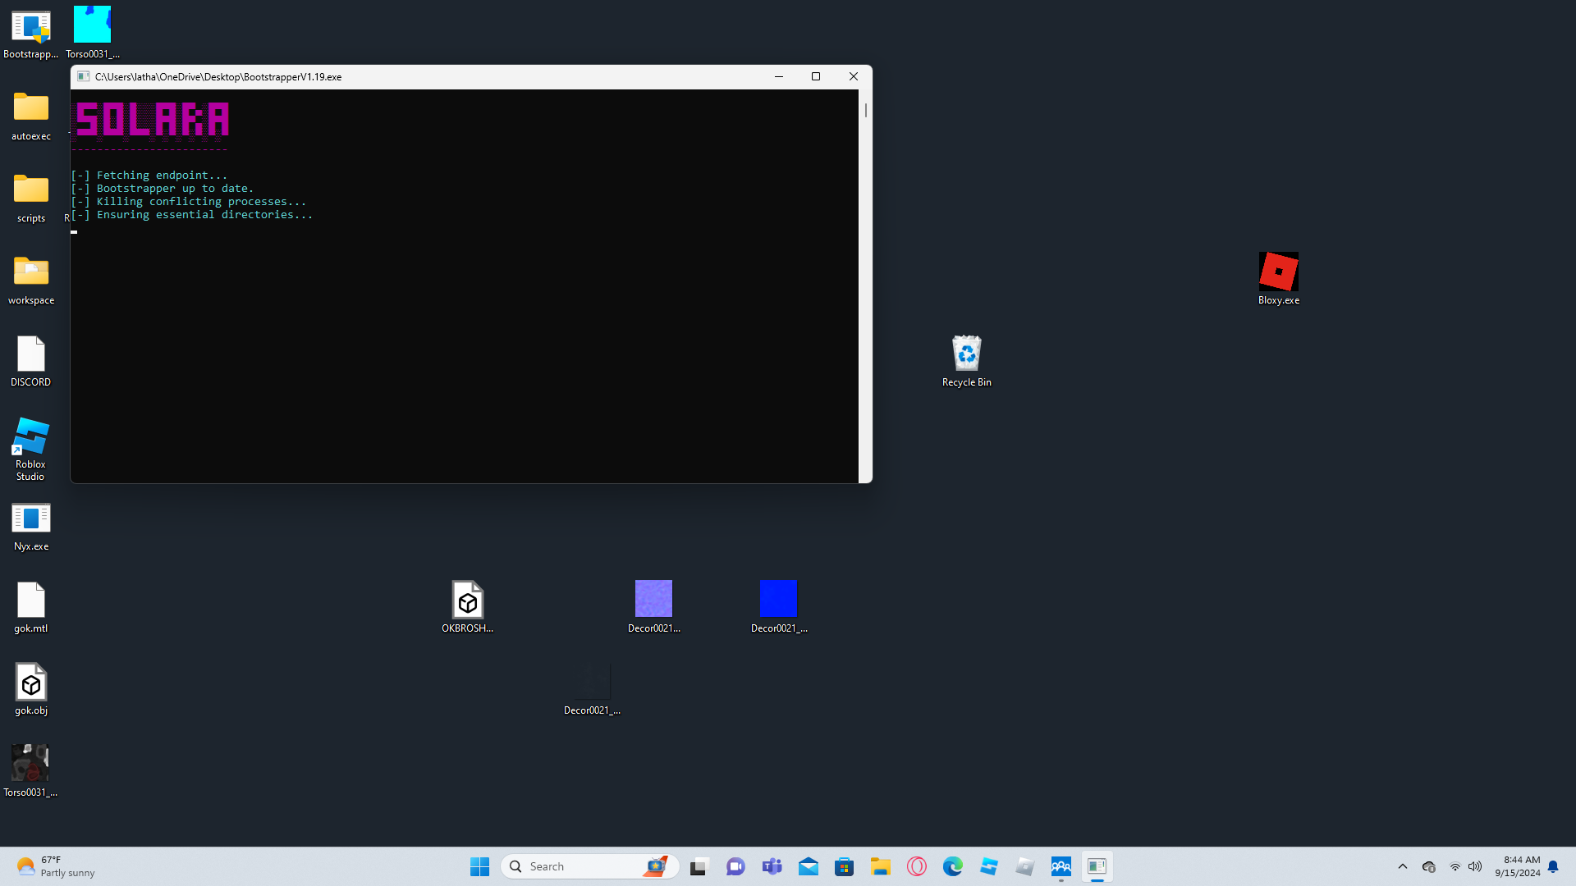The width and height of the screenshot is (1576, 886).
Task: Click the taskbar Search box
Action: [x=590, y=866]
